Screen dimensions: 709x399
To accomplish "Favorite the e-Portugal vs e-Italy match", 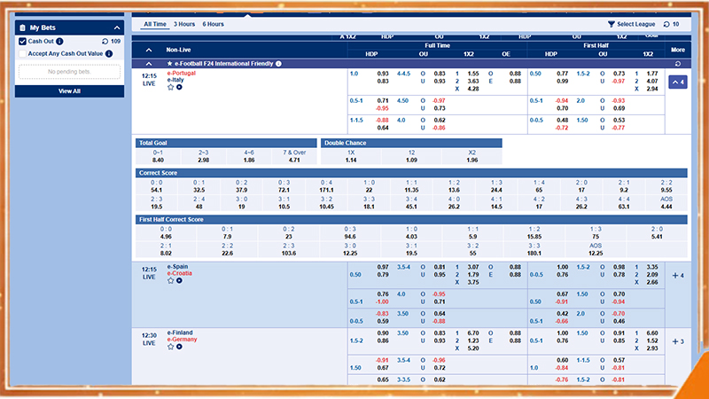I will pos(170,87).
